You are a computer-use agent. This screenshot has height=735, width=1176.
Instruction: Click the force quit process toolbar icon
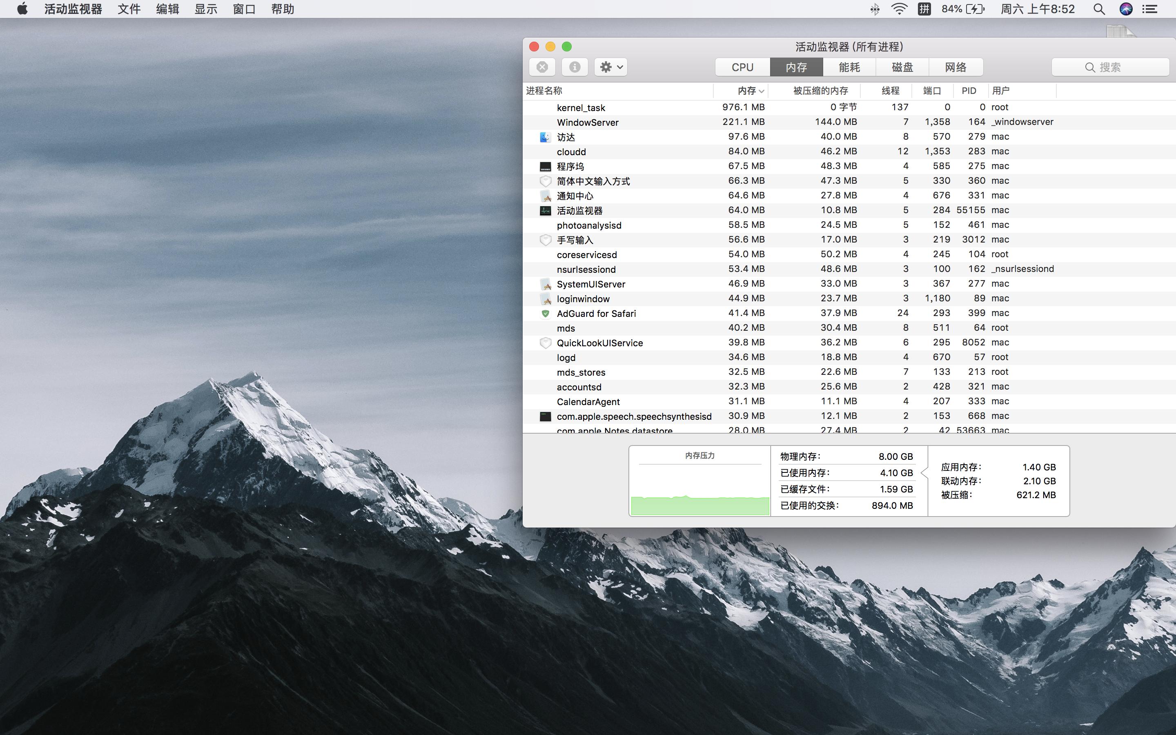(x=542, y=67)
